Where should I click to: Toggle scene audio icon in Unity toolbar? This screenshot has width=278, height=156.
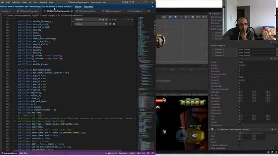tap(181, 17)
